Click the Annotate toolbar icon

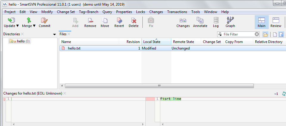[x=200, y=20]
